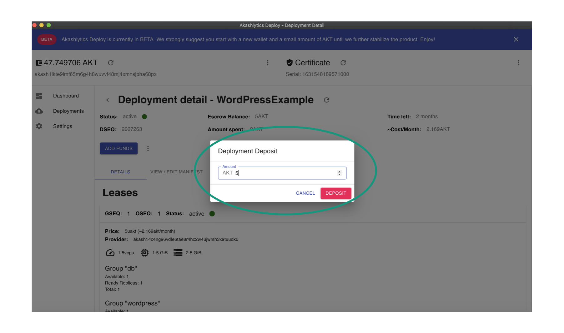Viewport: 564px width, 333px height.
Task: Click the Leases heading
Action: (x=120, y=193)
